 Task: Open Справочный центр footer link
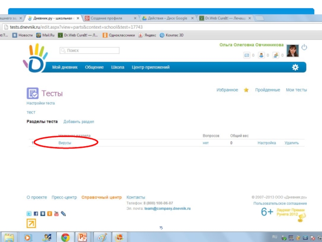[101, 197]
